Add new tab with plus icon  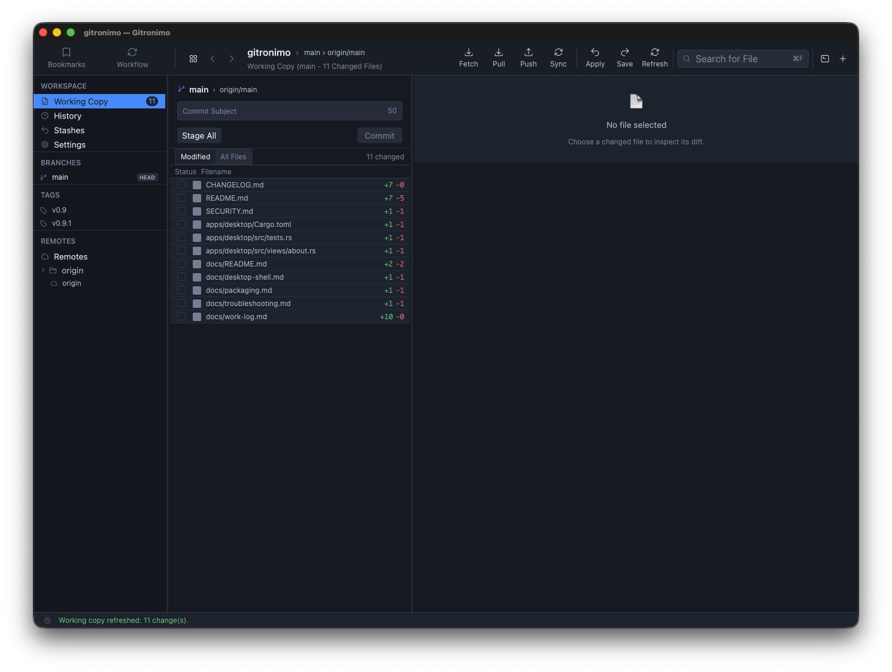point(843,59)
